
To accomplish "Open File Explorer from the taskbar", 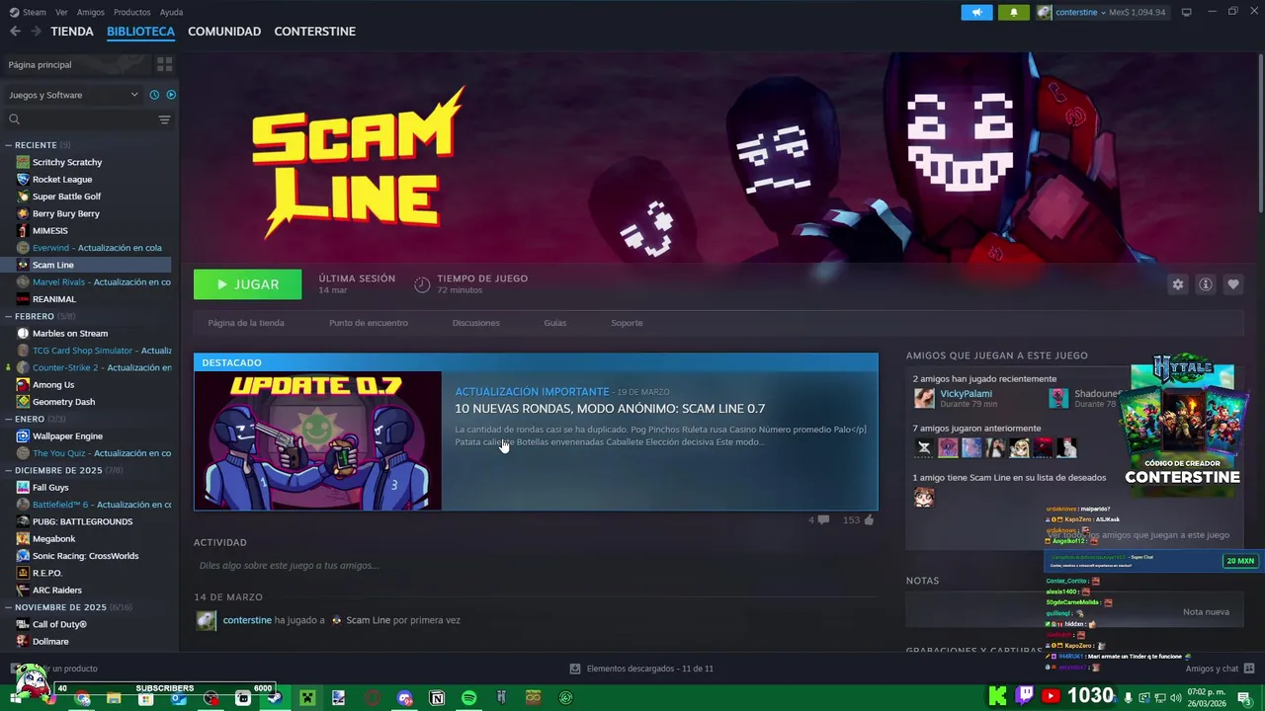I will pyautogui.click(x=114, y=698).
